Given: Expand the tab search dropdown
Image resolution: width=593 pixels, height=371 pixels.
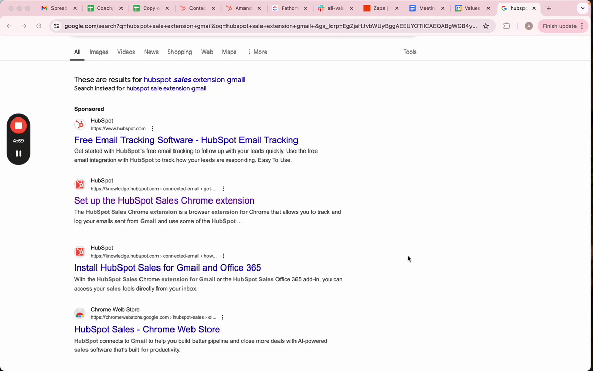Looking at the screenshot, I should pos(583,8).
